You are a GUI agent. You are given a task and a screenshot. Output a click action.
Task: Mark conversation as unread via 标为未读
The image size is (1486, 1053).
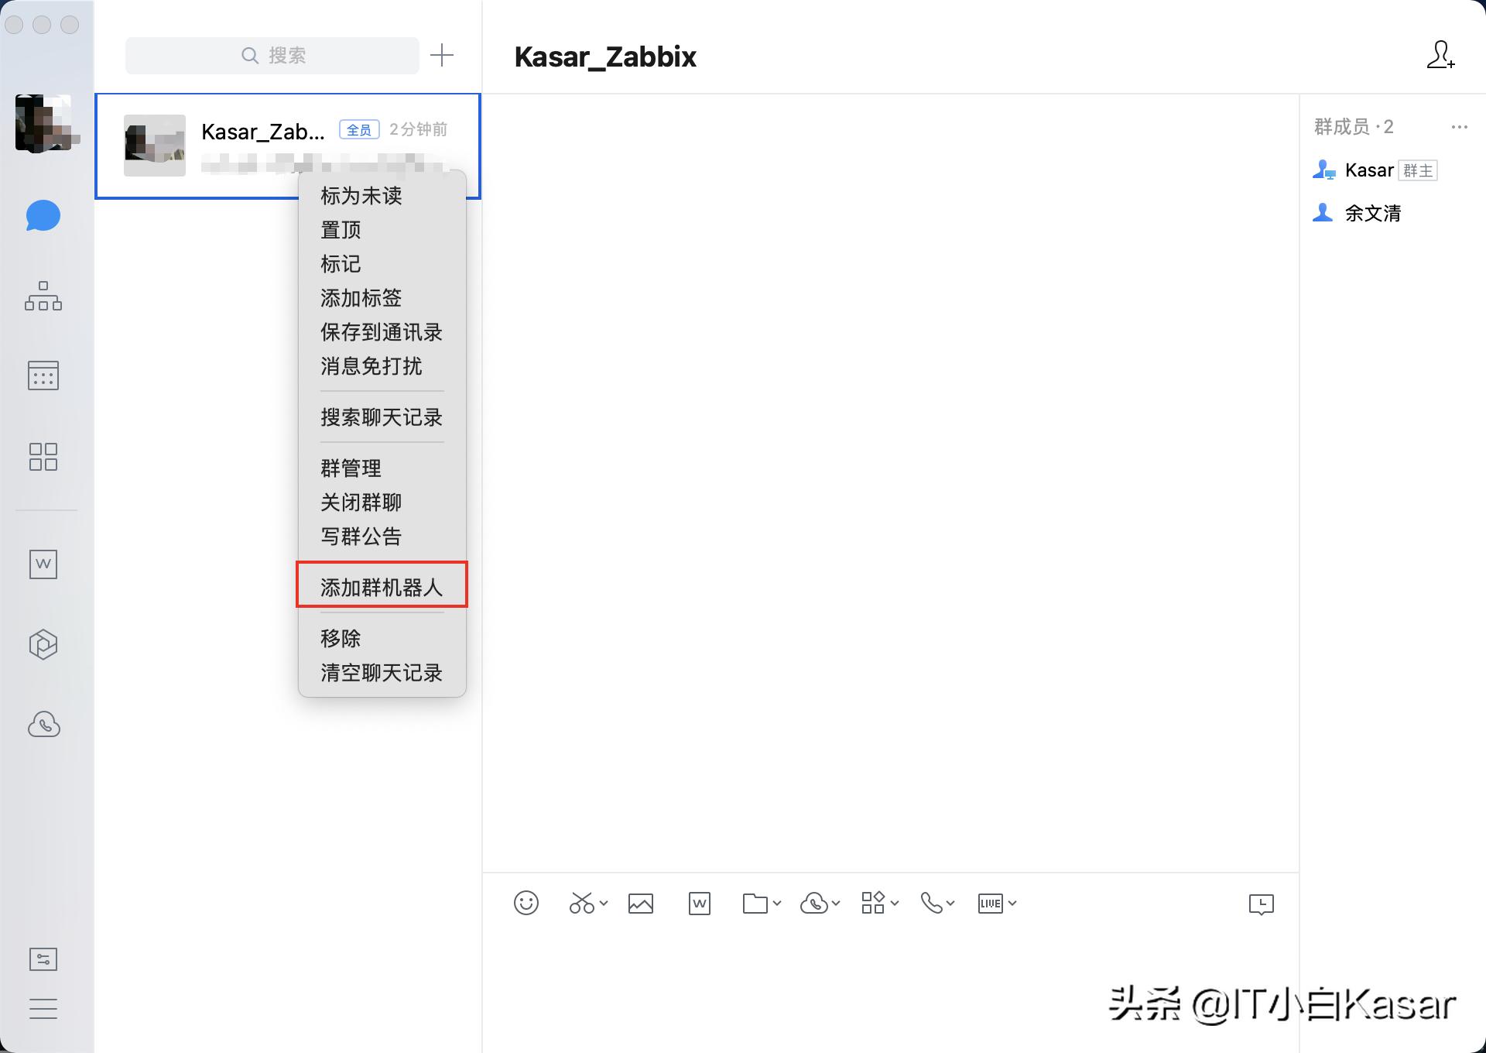tap(361, 195)
